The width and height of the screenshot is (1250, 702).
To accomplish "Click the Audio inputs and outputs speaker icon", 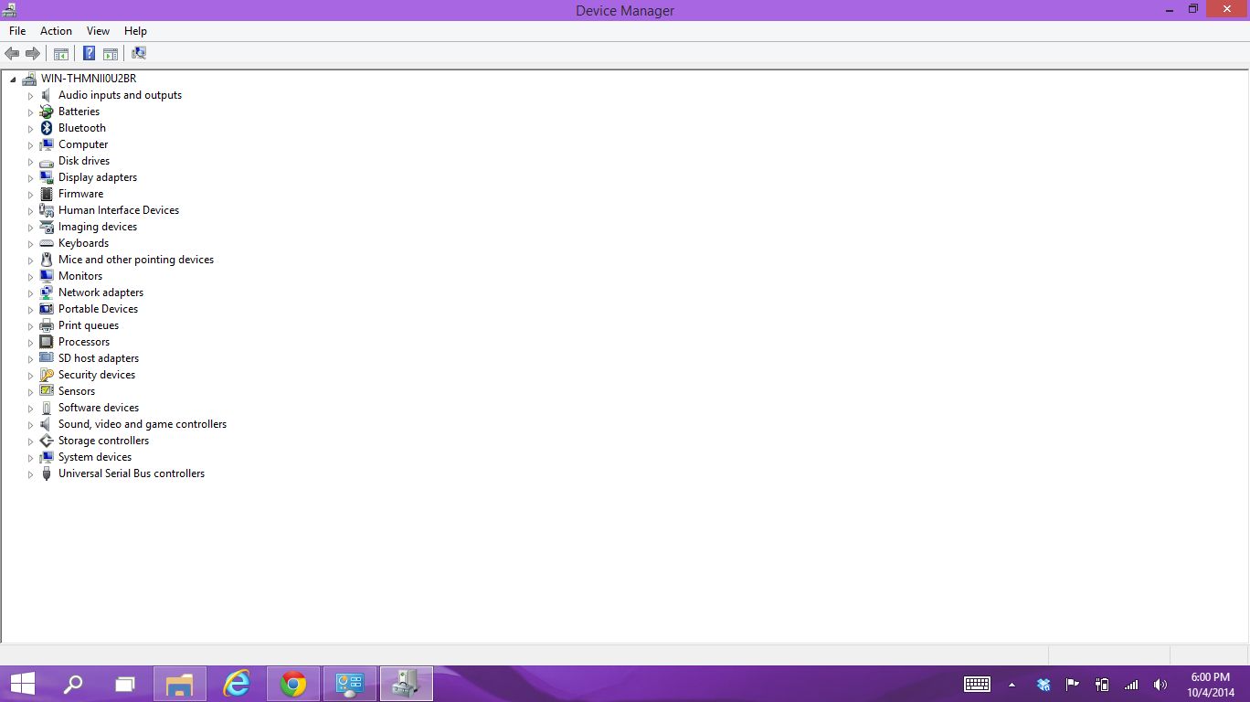I will [x=47, y=95].
